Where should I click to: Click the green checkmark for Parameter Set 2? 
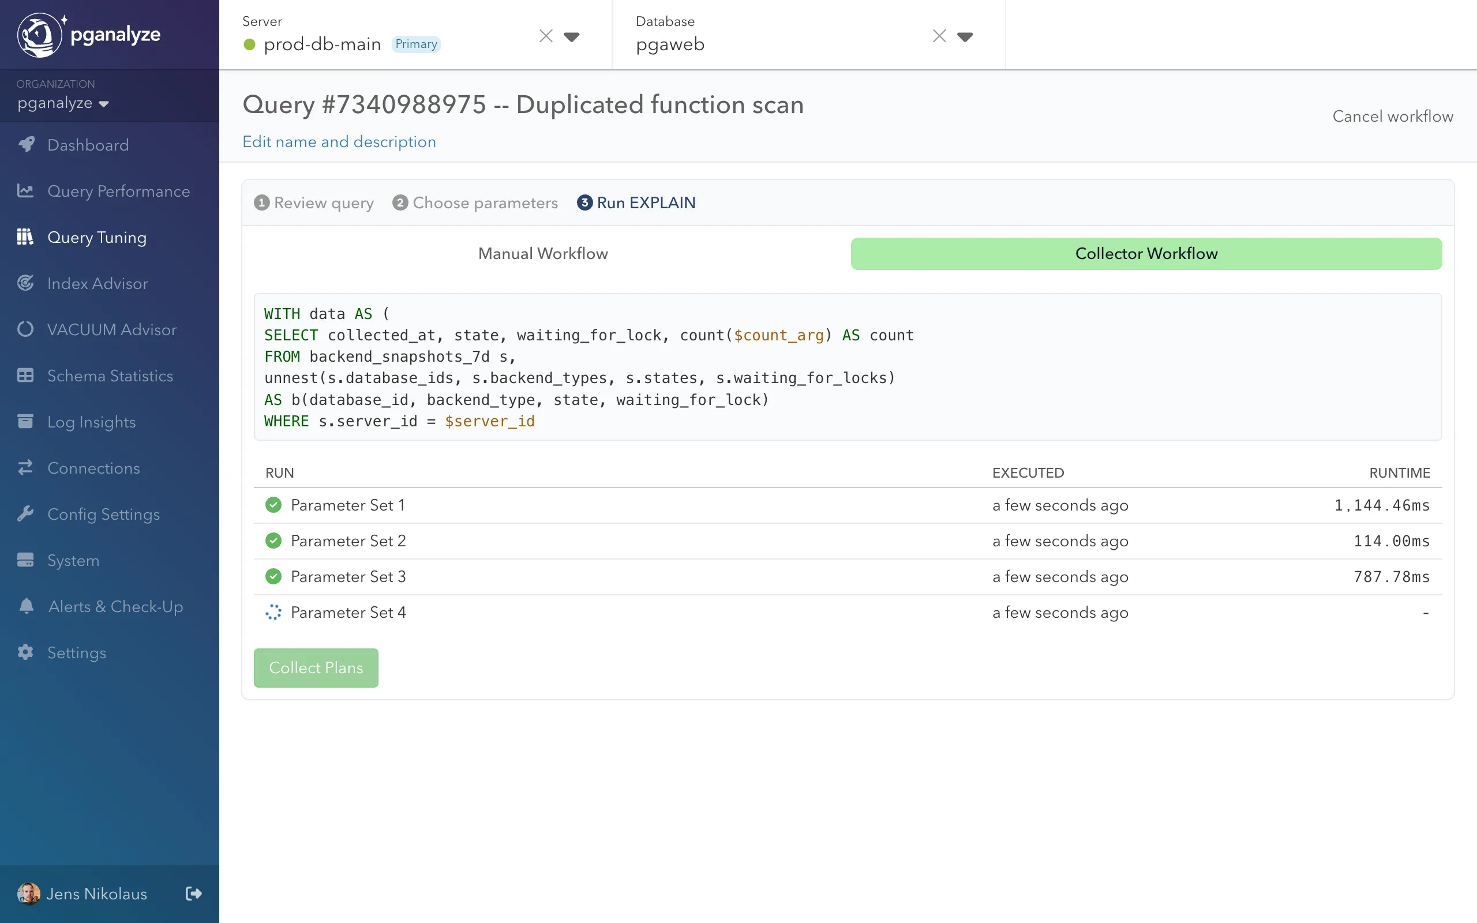pyautogui.click(x=273, y=541)
